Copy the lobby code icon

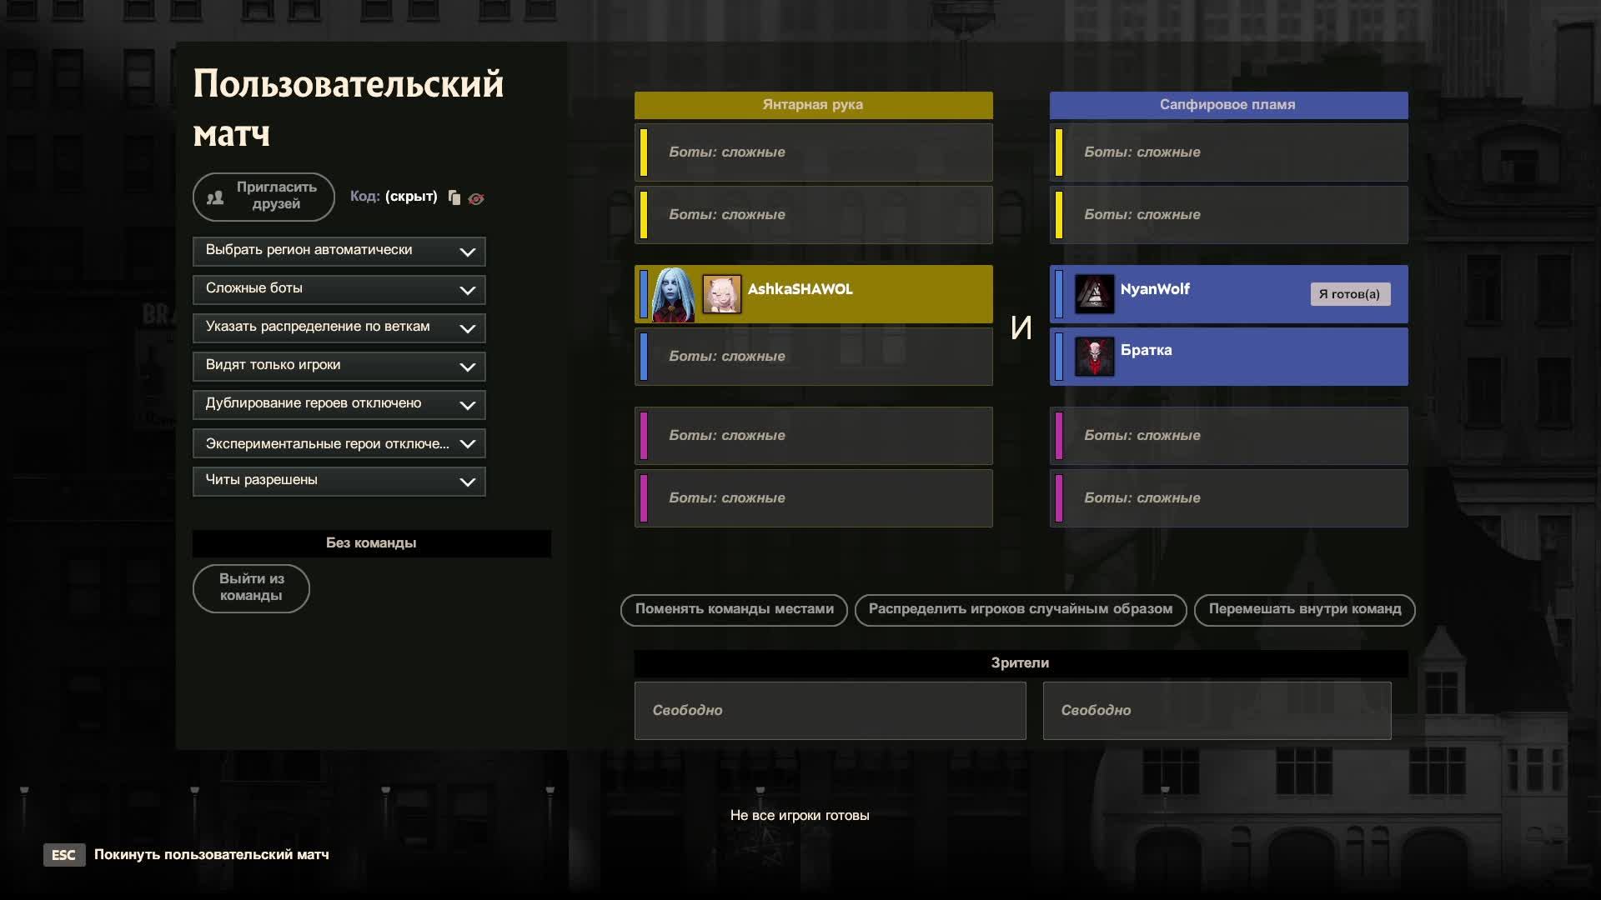[x=454, y=197]
